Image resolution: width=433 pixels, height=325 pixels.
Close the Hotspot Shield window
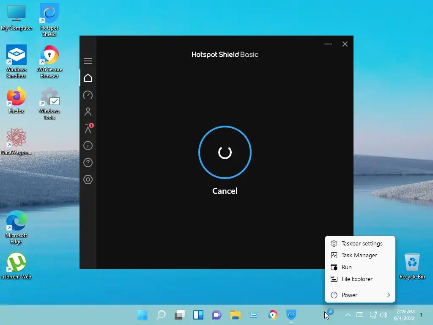[345, 44]
